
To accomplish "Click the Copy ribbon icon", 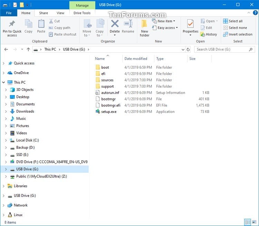I will coord(28,24).
